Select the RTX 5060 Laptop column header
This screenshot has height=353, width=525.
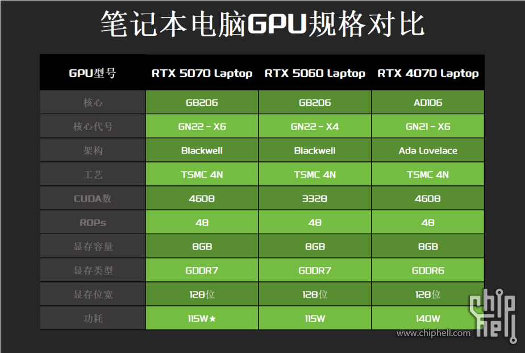click(315, 73)
